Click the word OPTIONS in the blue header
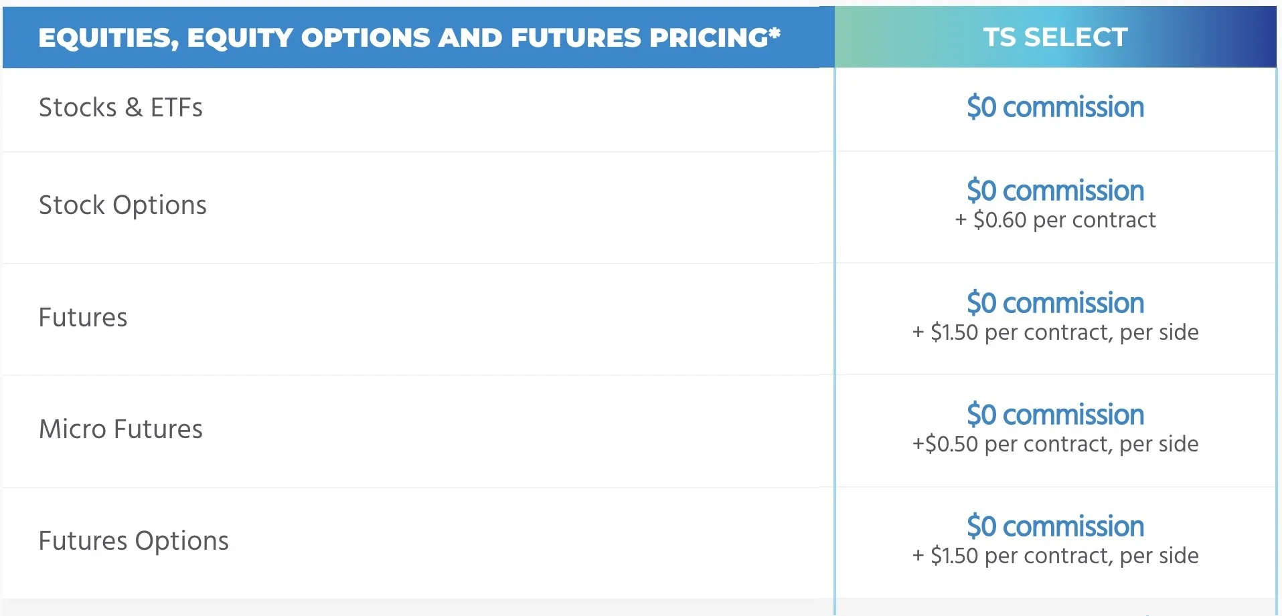The height and width of the screenshot is (616, 1282). pyautogui.click(x=365, y=37)
